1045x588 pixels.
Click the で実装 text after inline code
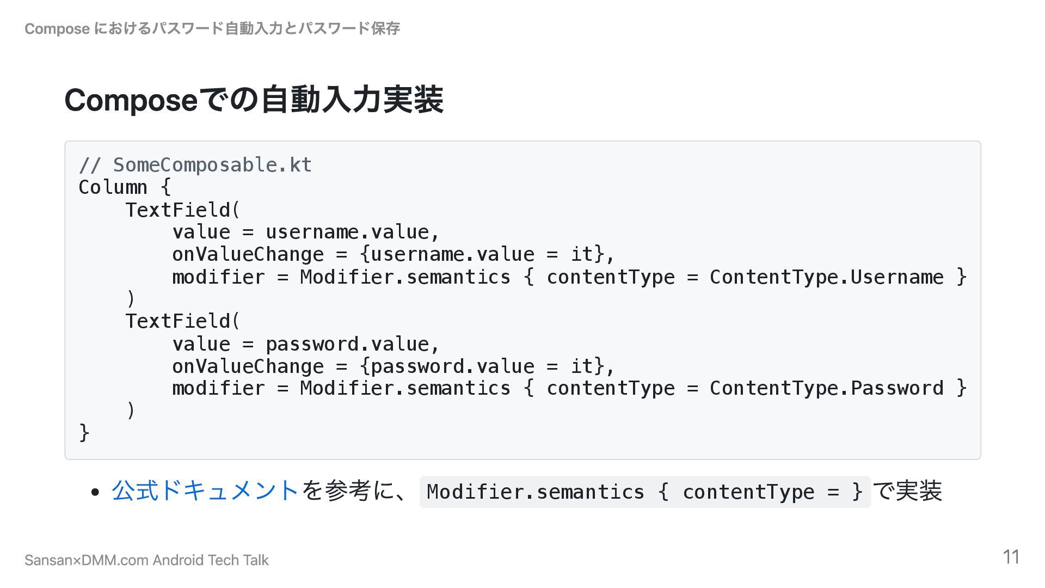[x=907, y=491]
